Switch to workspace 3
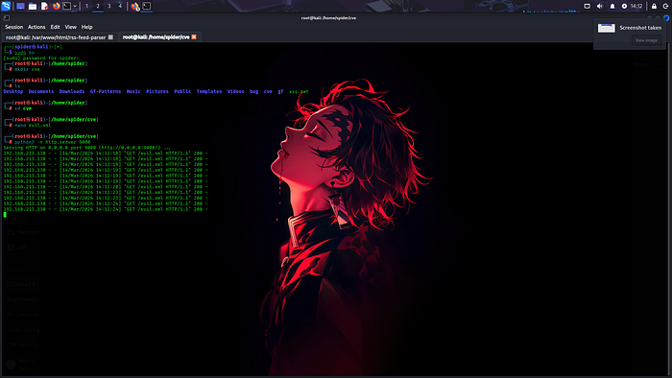The width and height of the screenshot is (672, 378). coord(108,6)
